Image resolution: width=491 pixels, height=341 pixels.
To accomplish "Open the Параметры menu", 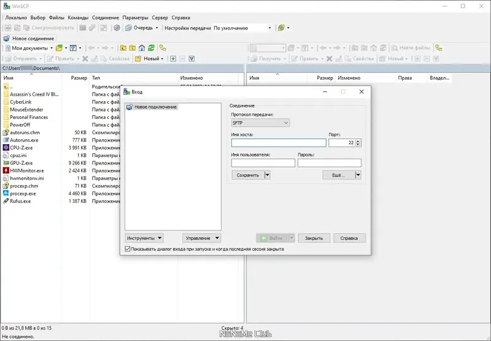I will coord(135,18).
